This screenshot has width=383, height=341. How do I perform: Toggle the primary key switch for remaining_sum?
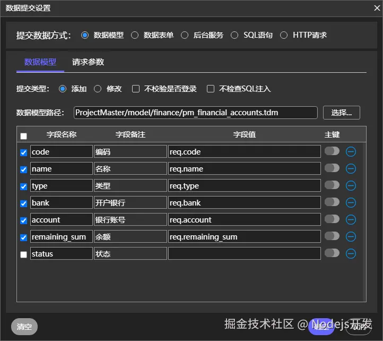tap(332, 236)
